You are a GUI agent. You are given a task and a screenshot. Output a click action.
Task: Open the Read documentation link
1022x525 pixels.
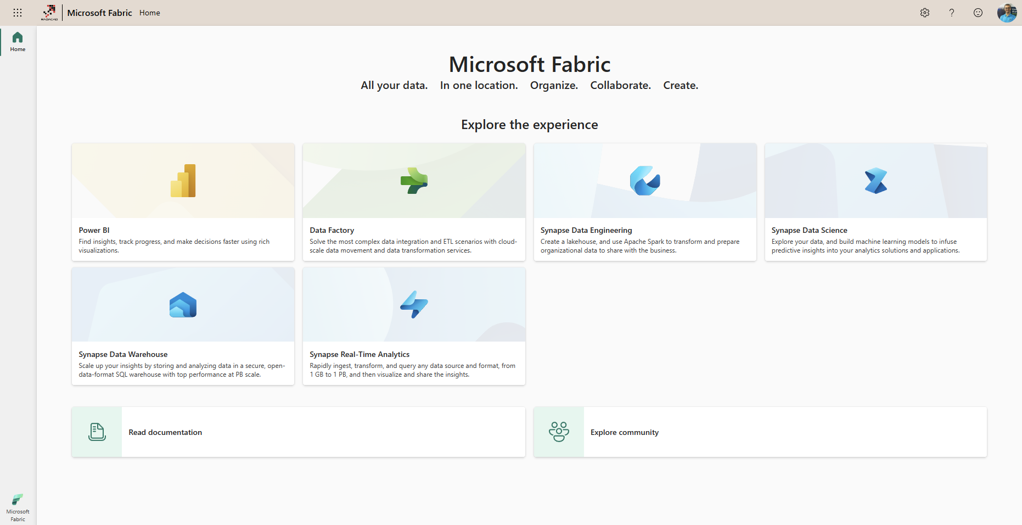165,432
